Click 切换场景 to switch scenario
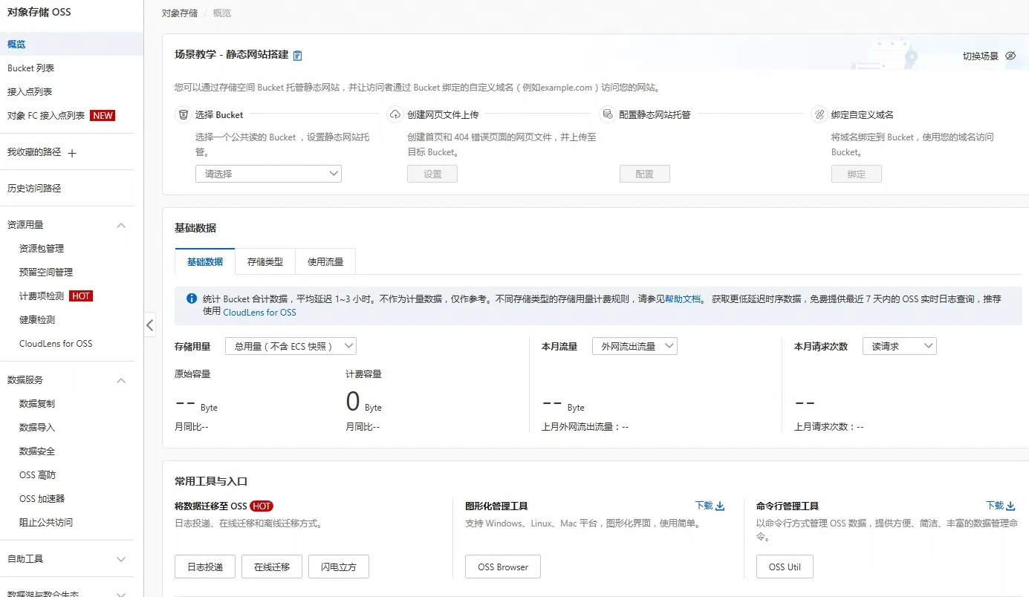This screenshot has width=1029, height=597. pos(981,56)
